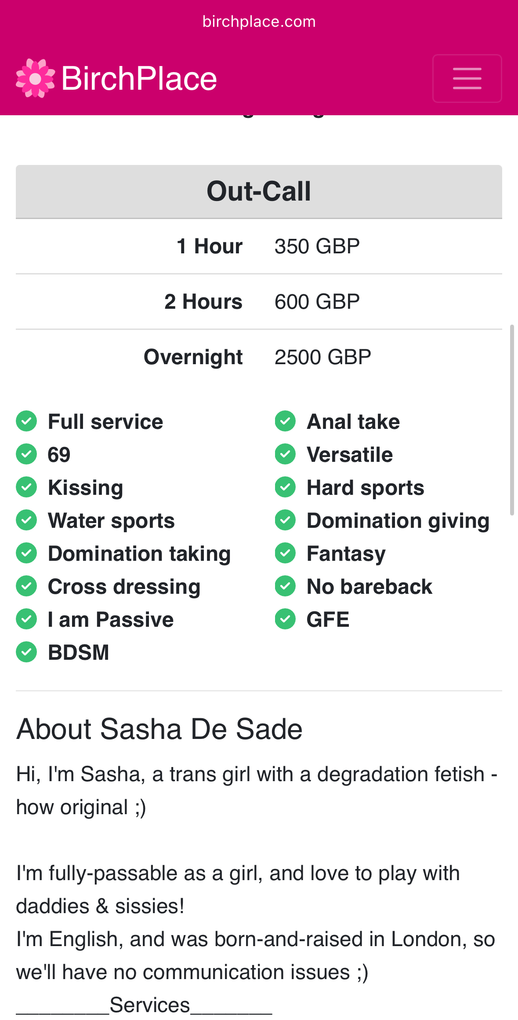Click the page scrollbar on right edge
Image resolution: width=518 pixels, height=1020 pixels.
[x=512, y=420]
